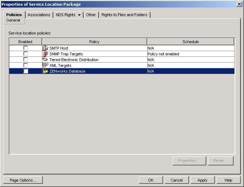Click the XML Targets policy icon
This screenshot has width=244, height=187.
click(45, 65)
